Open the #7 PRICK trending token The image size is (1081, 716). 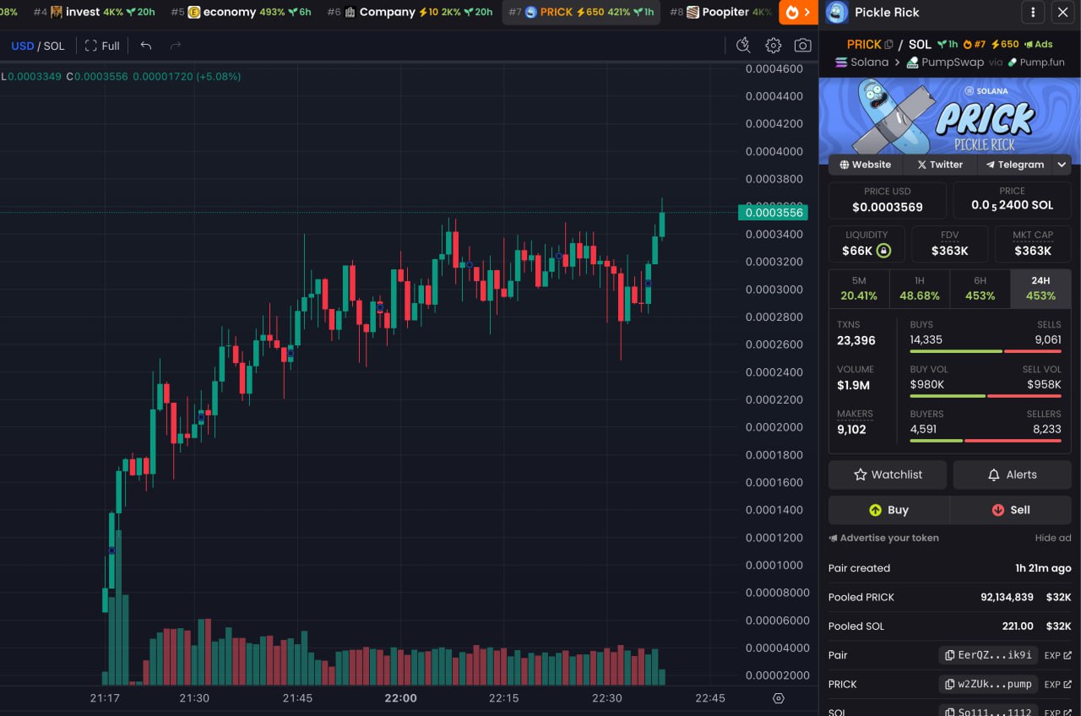click(582, 12)
